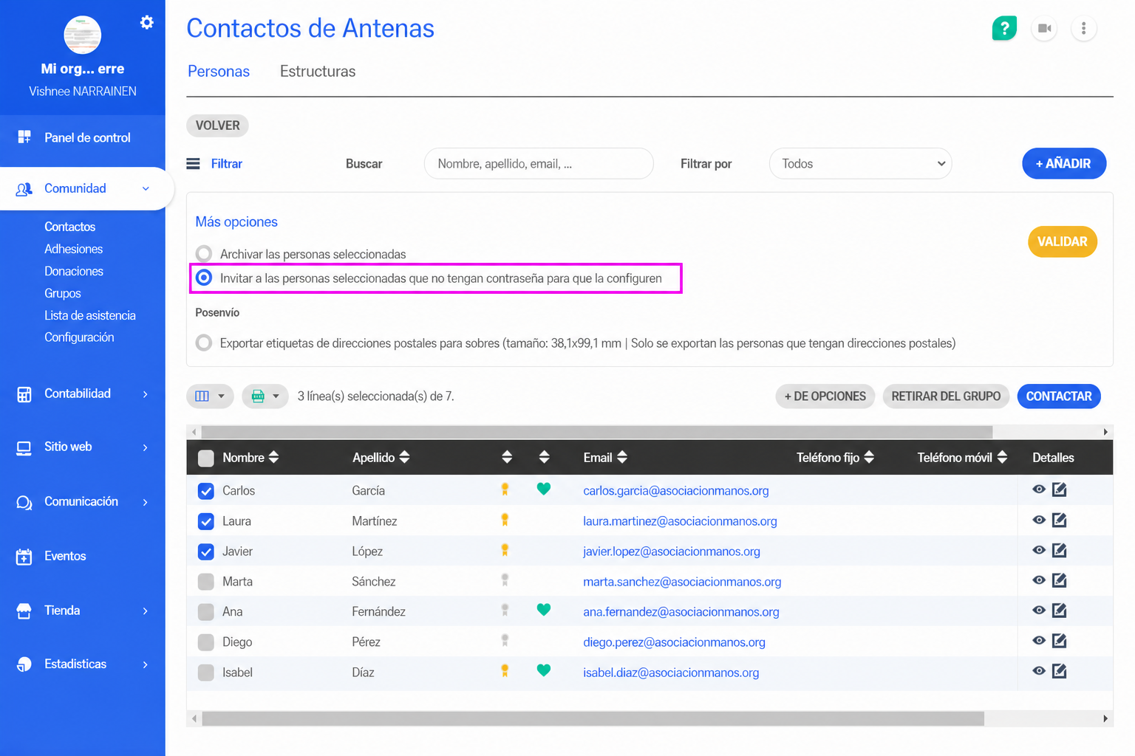Uncheck Javier López's row checkbox
This screenshot has height=756, width=1135.
(206, 551)
